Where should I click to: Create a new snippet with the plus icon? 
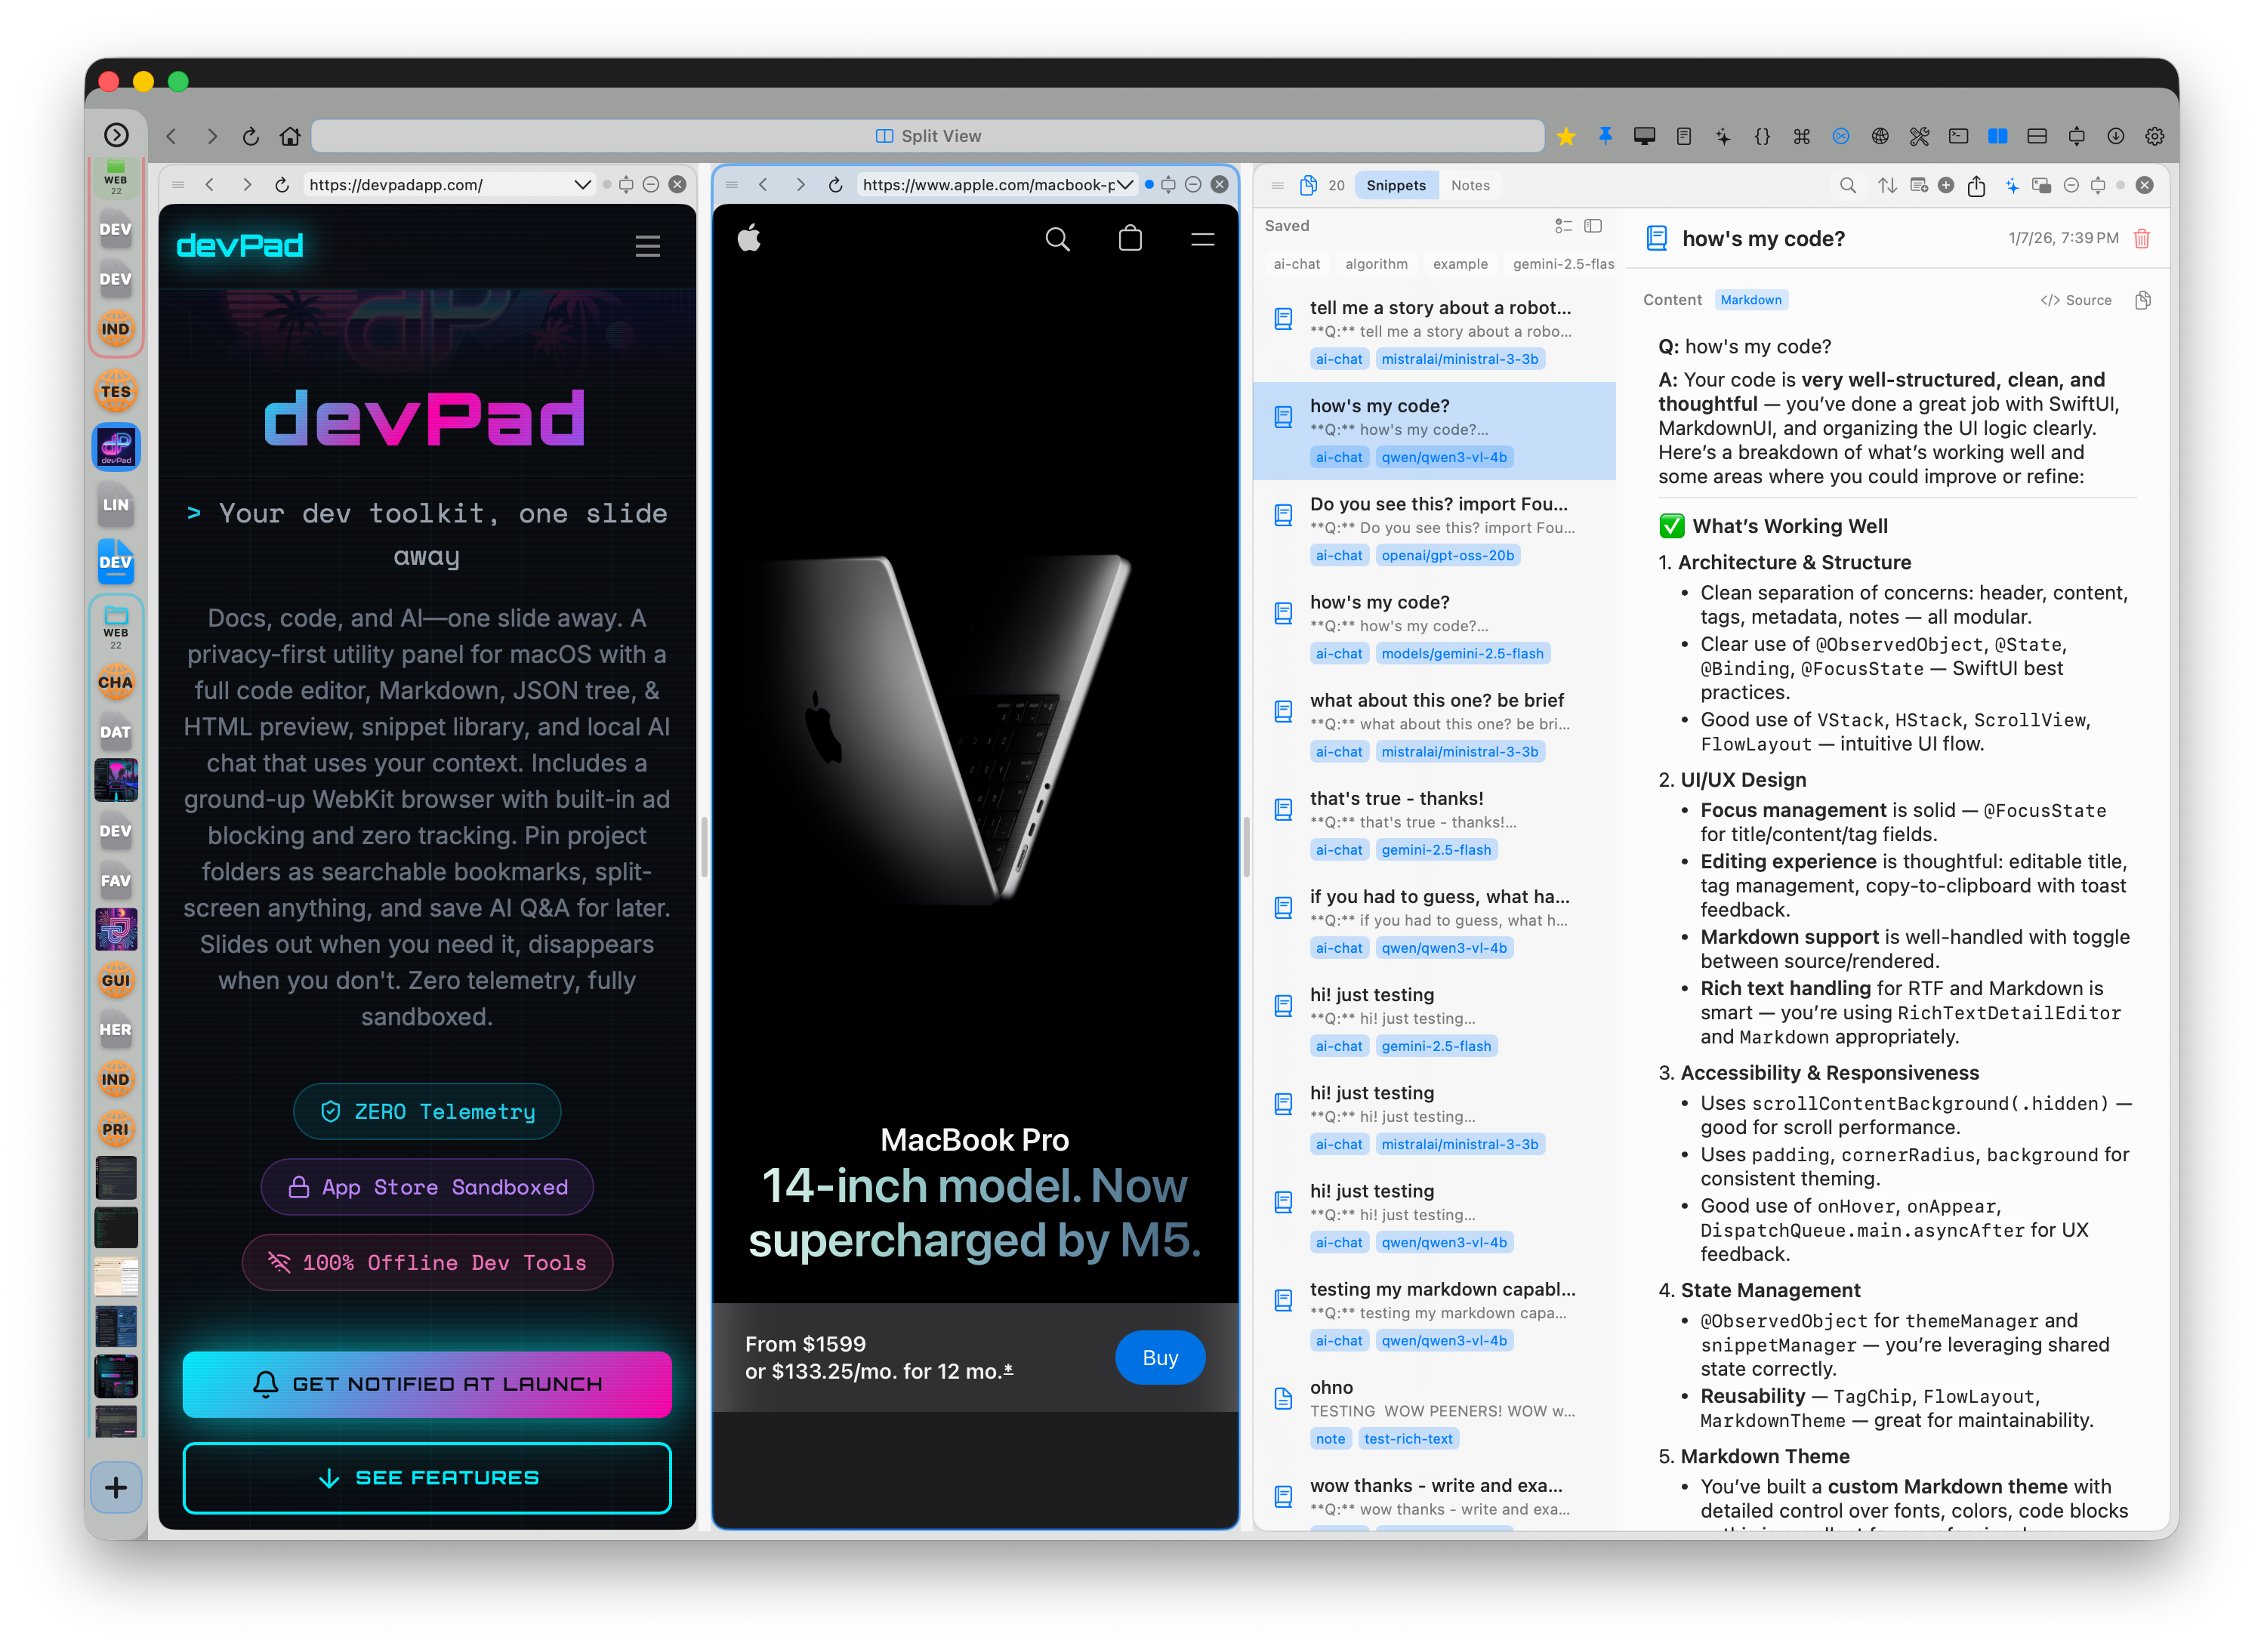pyautogui.click(x=1946, y=186)
